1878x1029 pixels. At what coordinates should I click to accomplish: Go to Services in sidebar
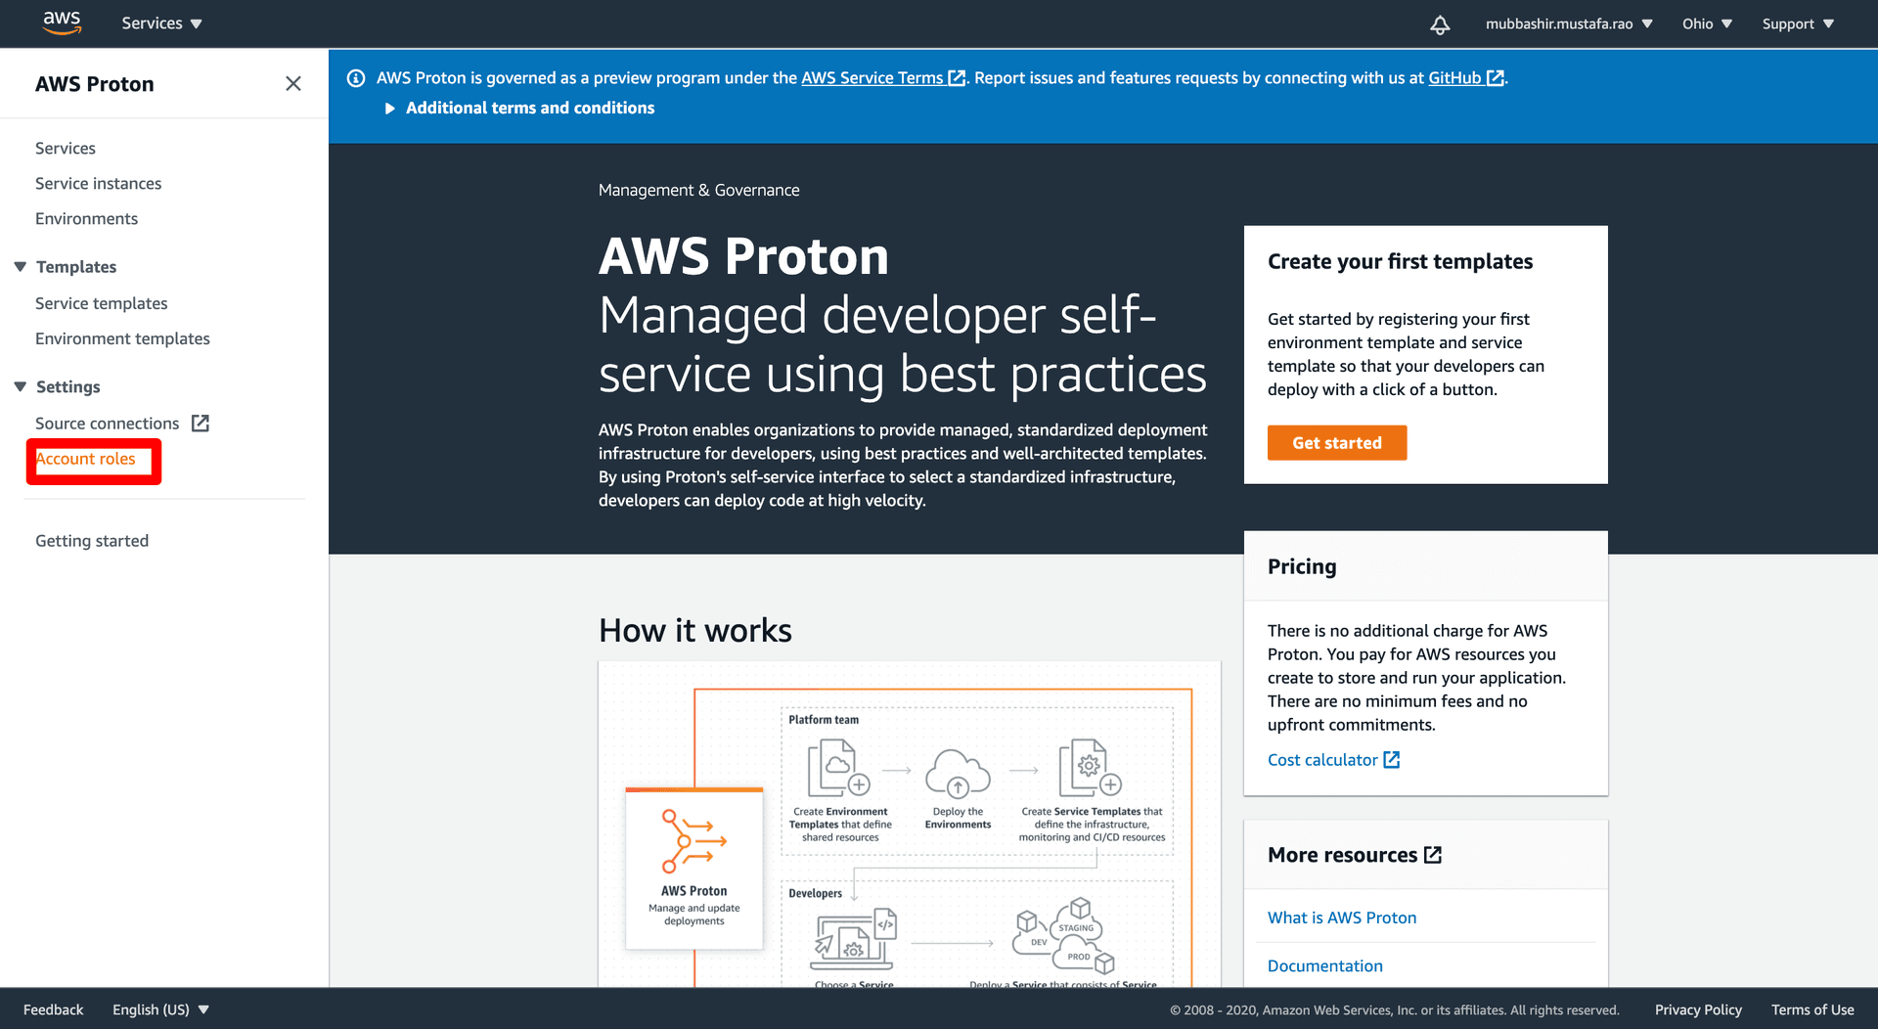coord(66,149)
